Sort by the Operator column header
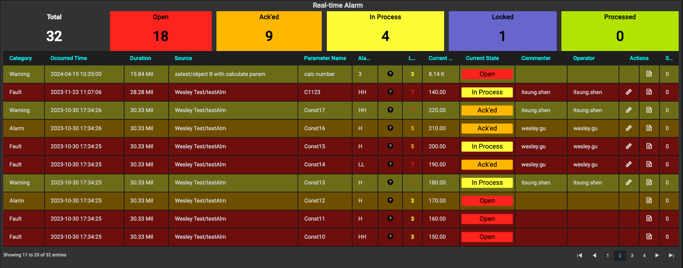 click(584, 58)
